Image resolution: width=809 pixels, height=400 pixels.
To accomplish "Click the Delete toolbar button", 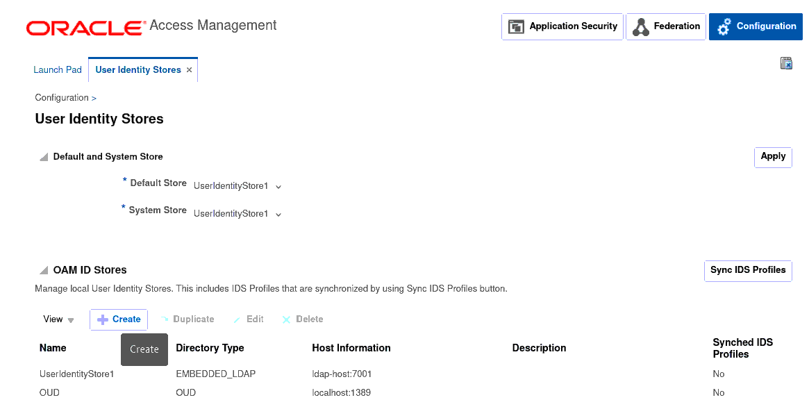I will click(x=303, y=319).
